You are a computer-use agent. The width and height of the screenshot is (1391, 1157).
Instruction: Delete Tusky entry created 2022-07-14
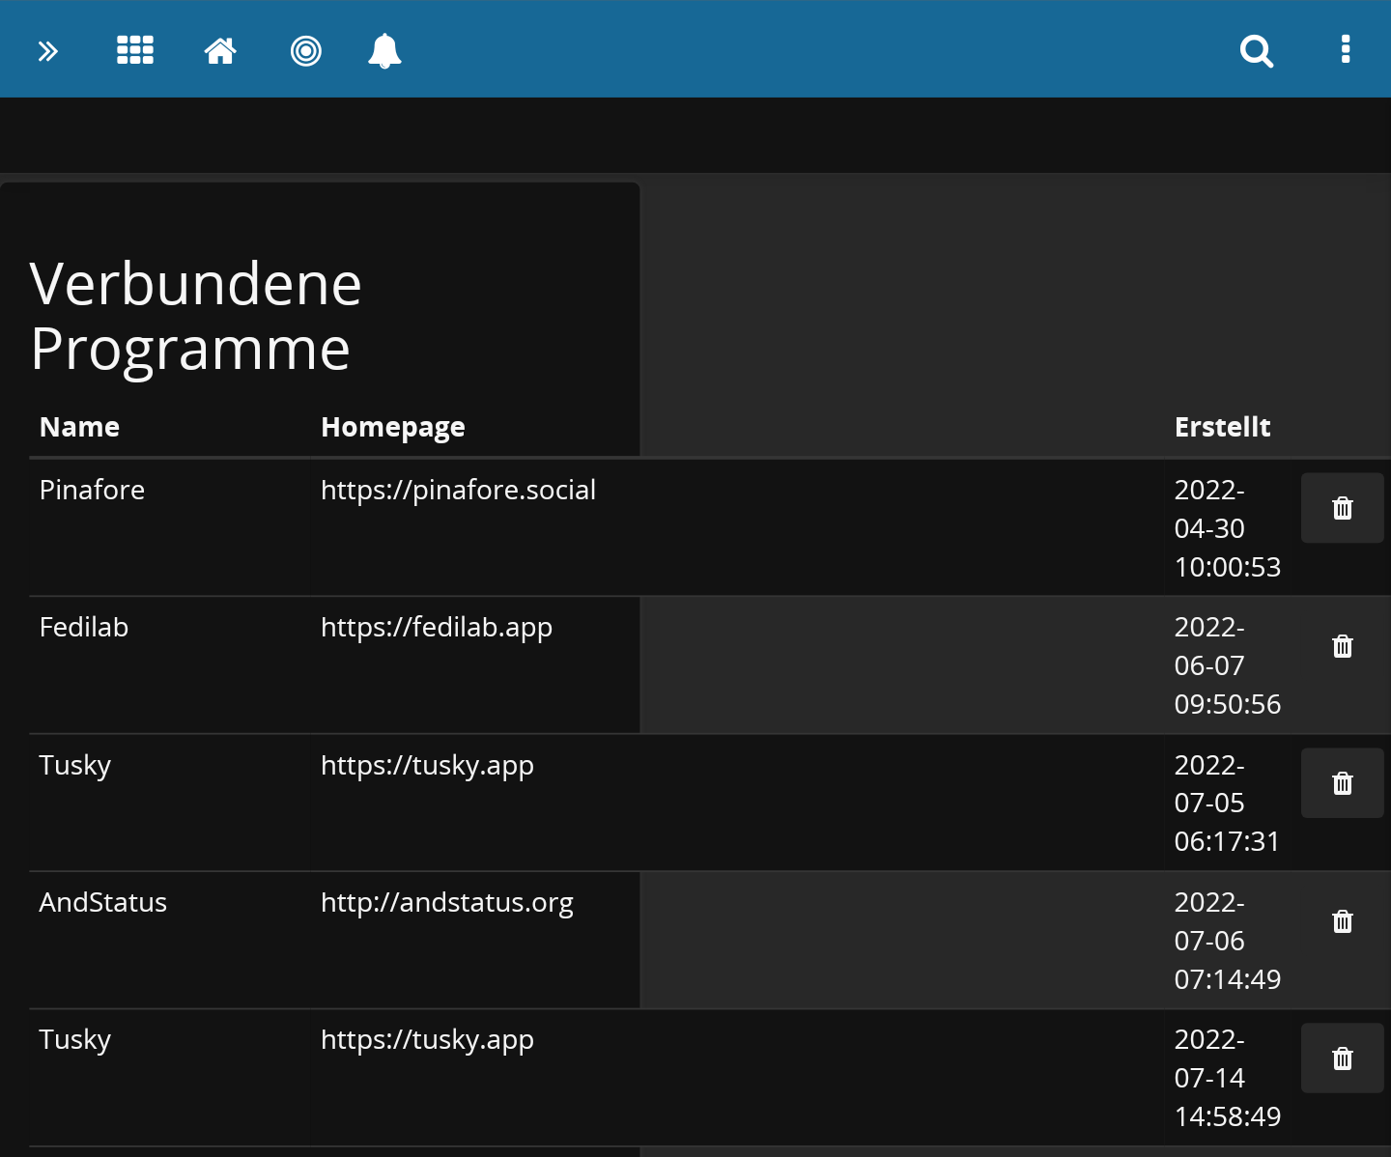(x=1342, y=1058)
